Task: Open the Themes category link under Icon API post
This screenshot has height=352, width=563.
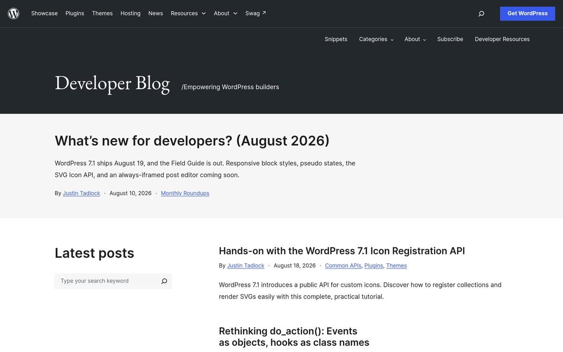Action: click(396, 266)
